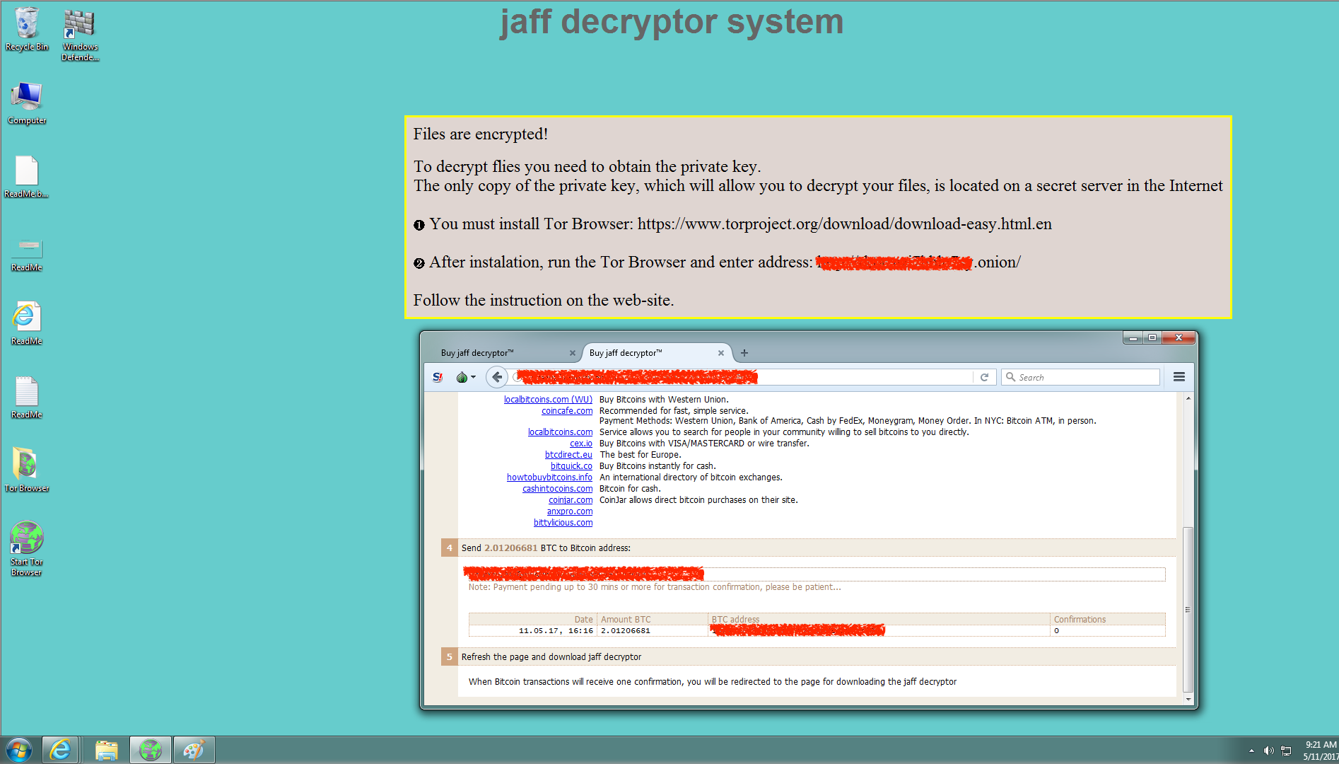Open the howtobuybitcoins.info link
Screen dimensions: 1339x764
tap(549, 477)
